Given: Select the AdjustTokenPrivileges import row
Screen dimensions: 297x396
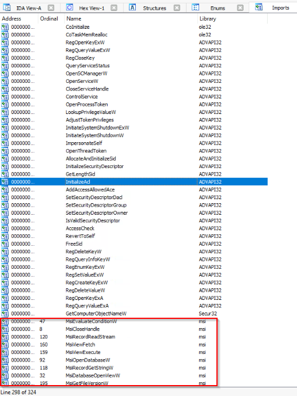Looking at the screenshot, I should tap(134, 120).
